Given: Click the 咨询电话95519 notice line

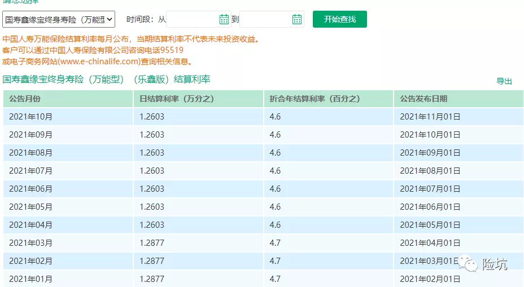Looking at the screenshot, I should pos(93,50).
